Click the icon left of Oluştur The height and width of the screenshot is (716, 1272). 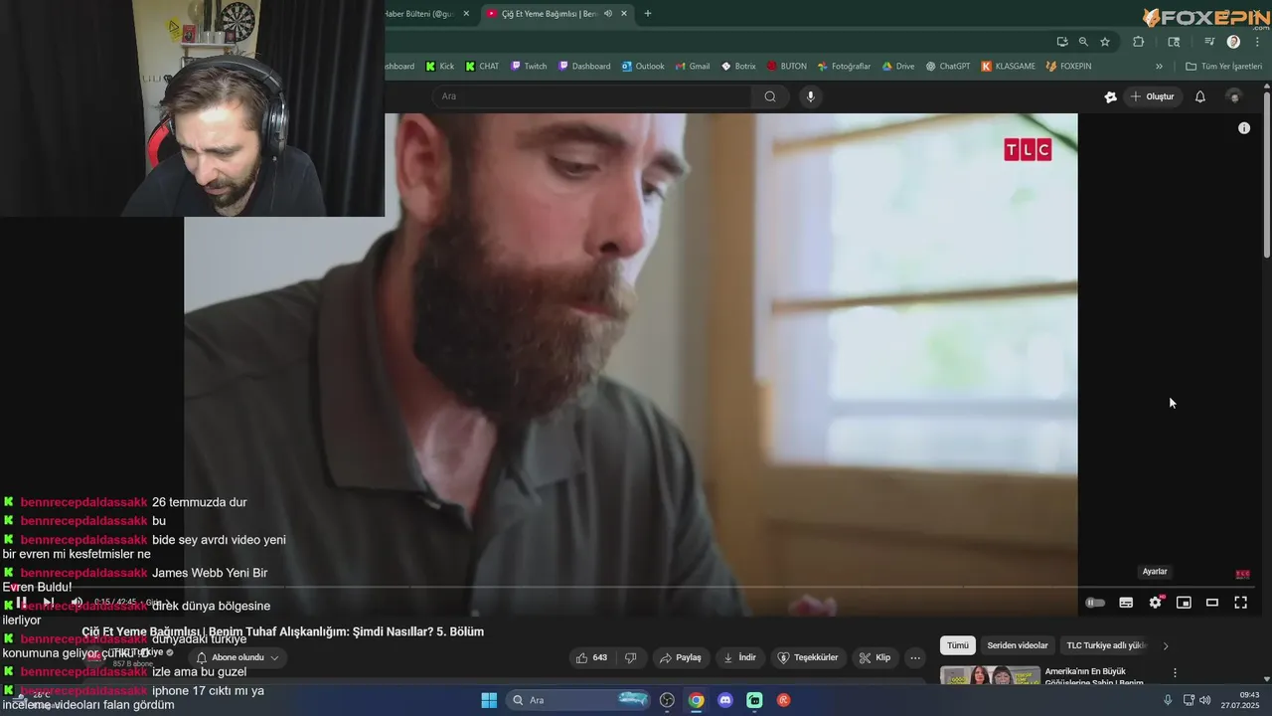point(1110,96)
